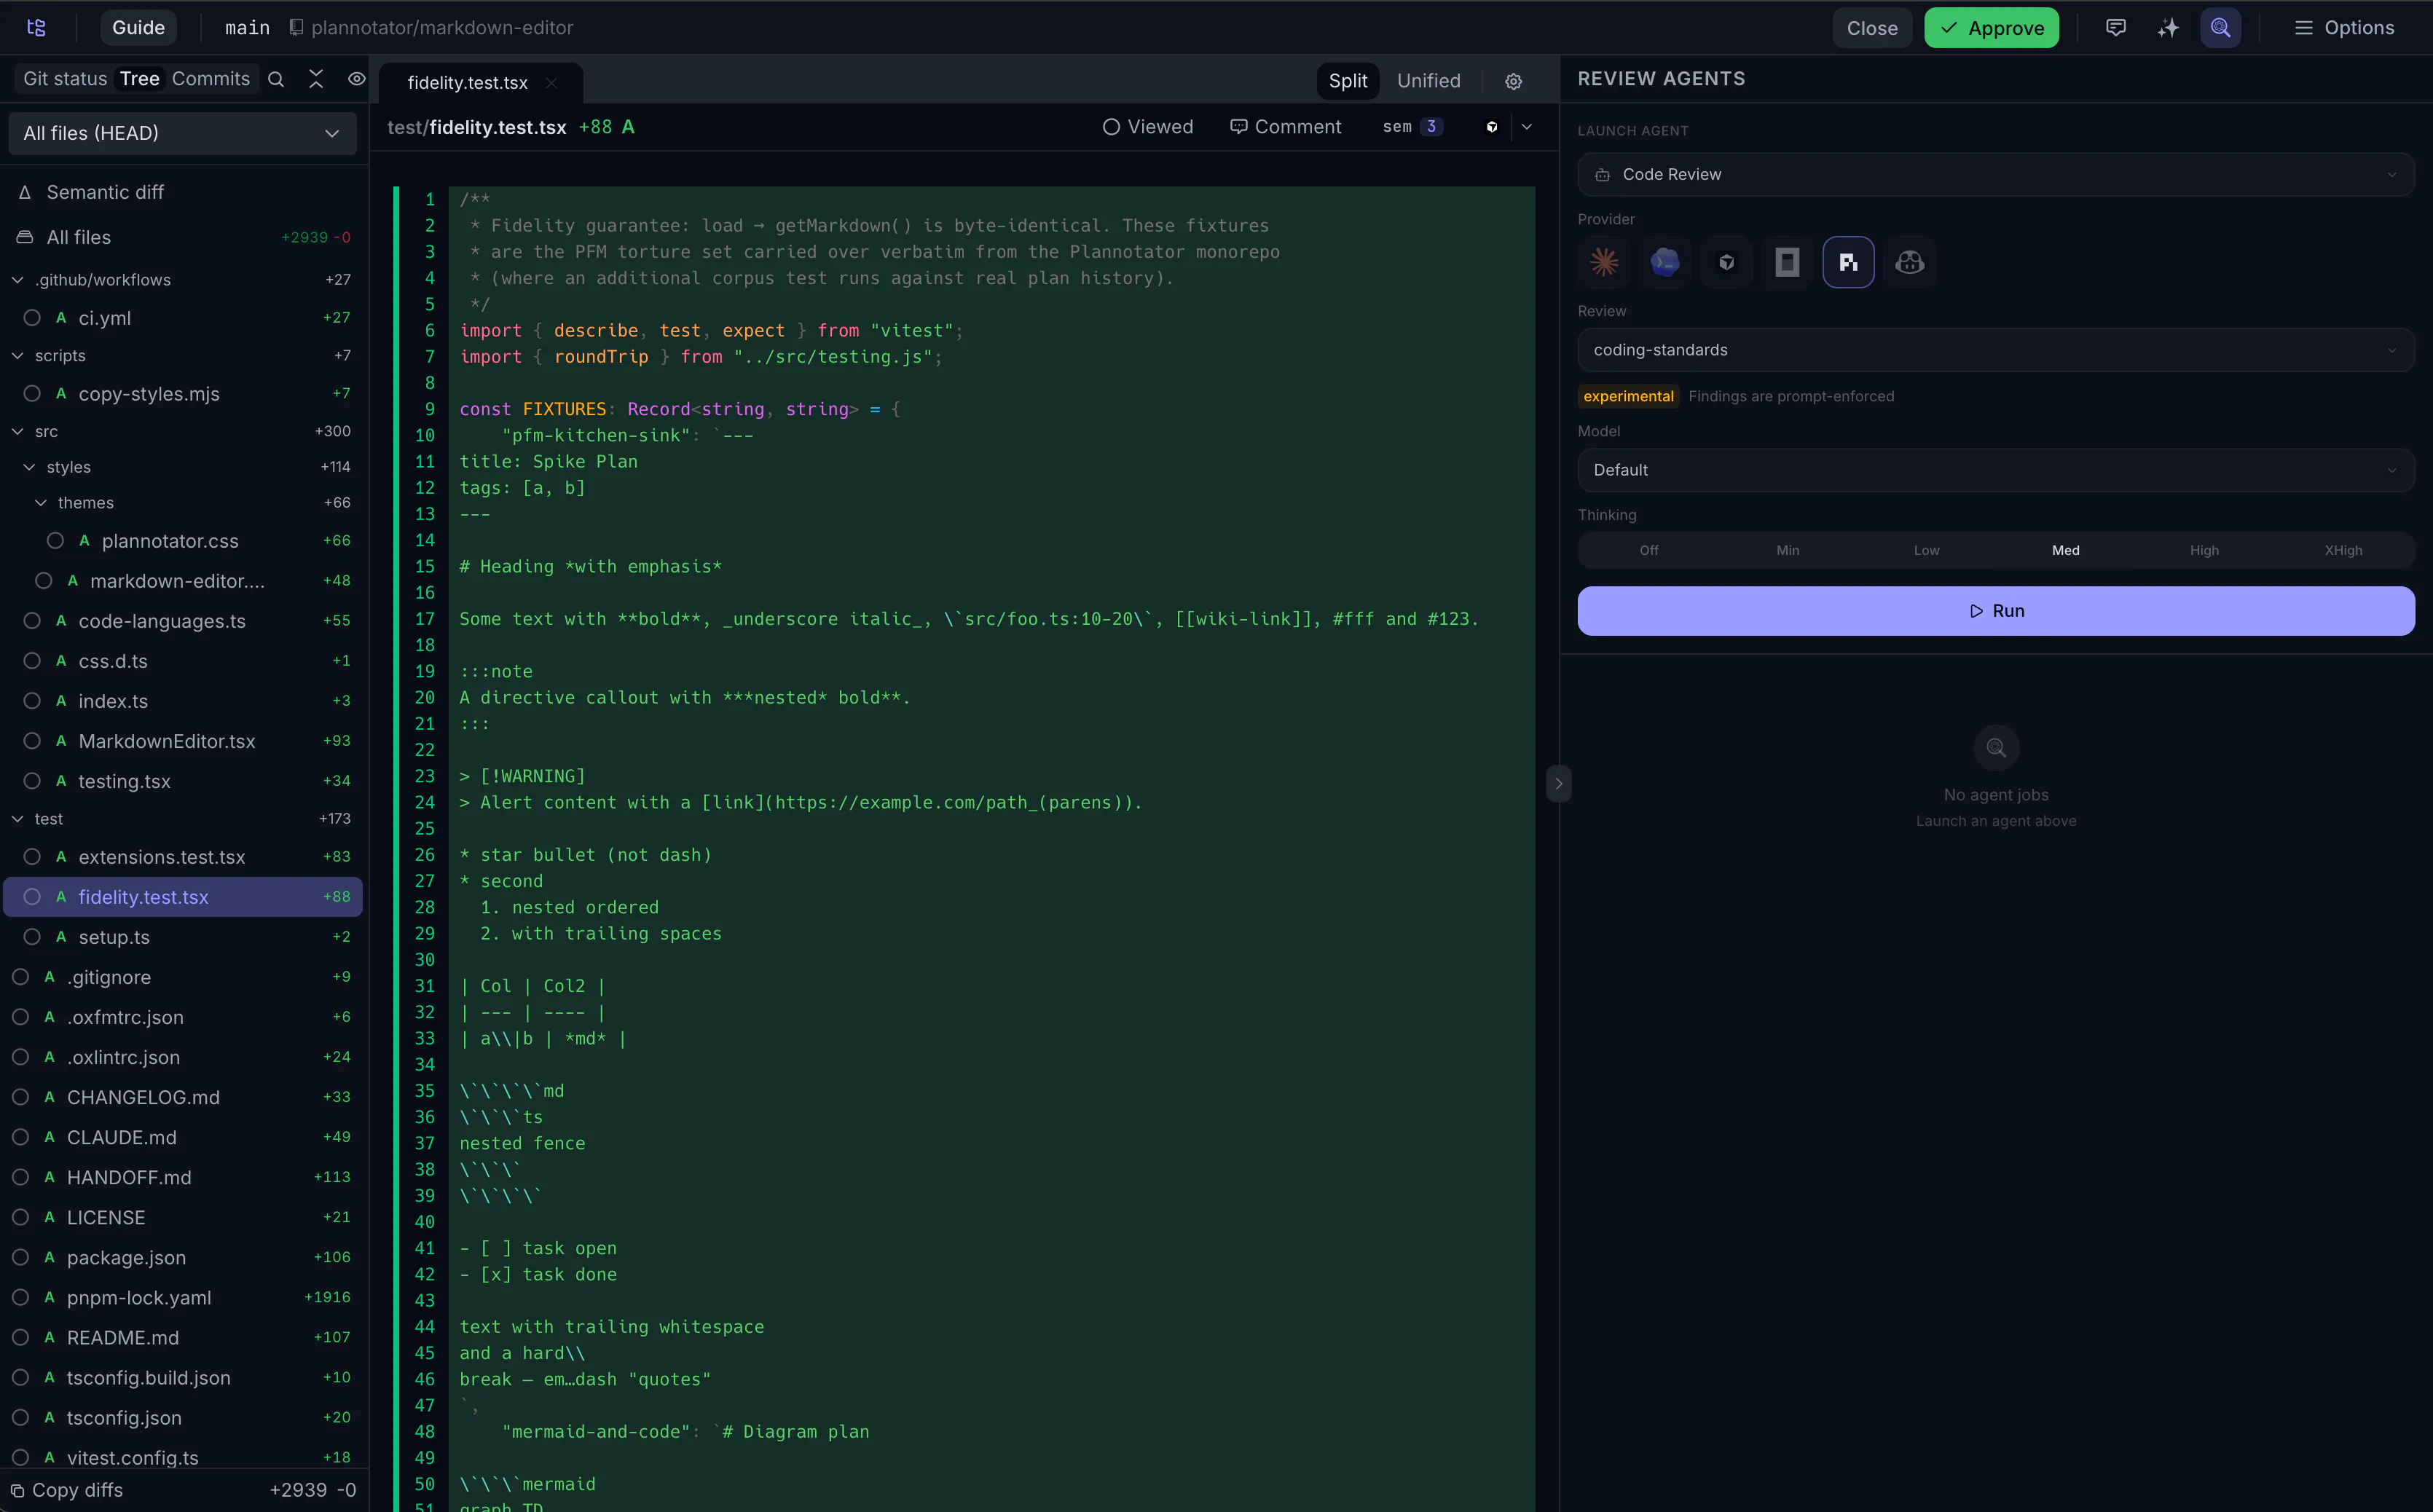Image resolution: width=2433 pixels, height=1512 pixels.
Task: Click the Comment speech icon in file header
Action: (x=1238, y=127)
